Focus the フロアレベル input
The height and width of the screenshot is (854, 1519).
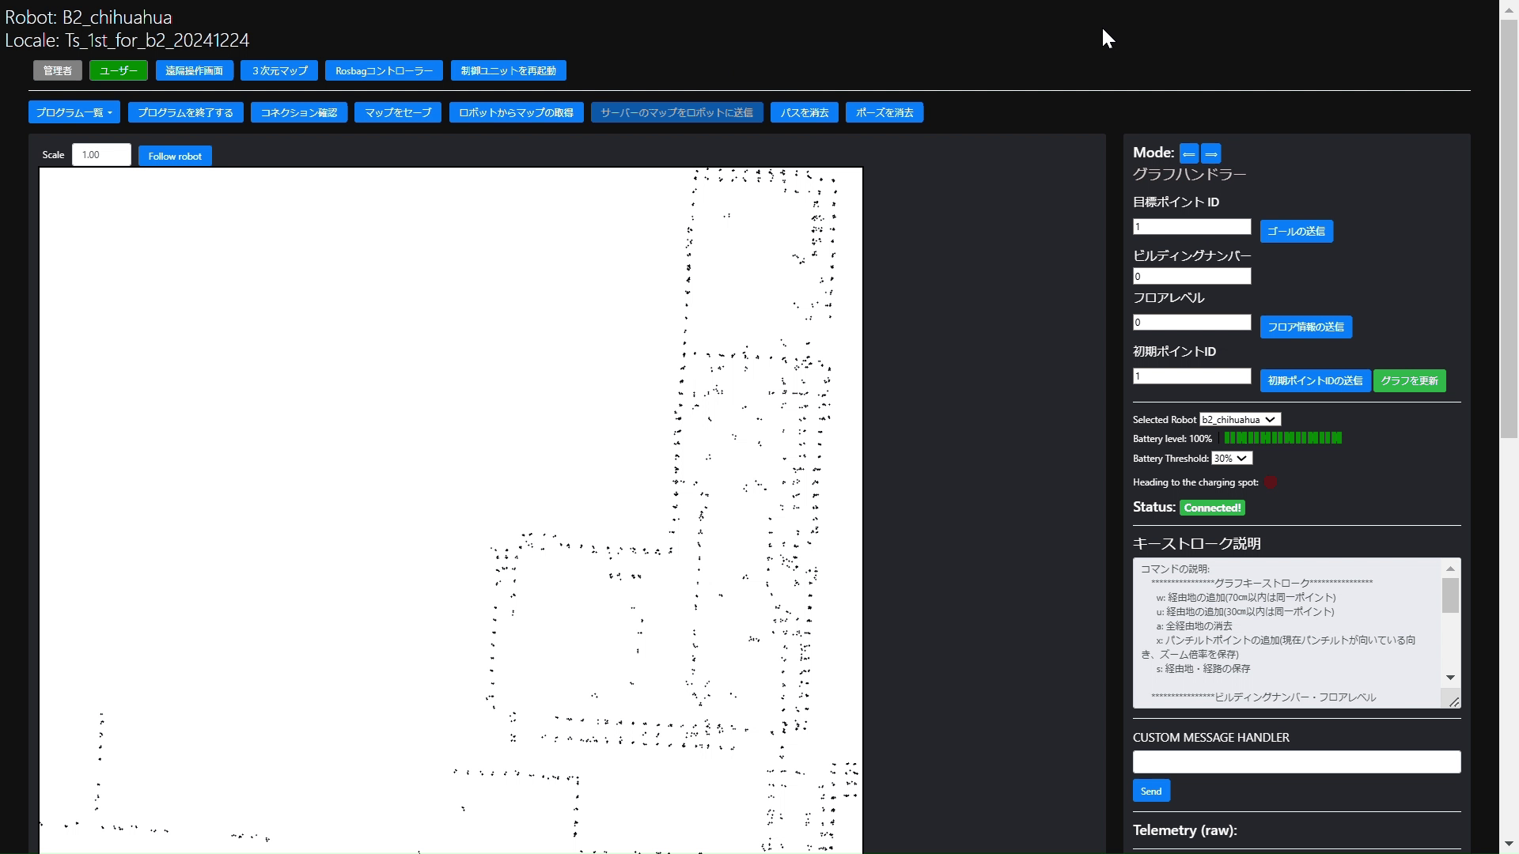click(1191, 322)
